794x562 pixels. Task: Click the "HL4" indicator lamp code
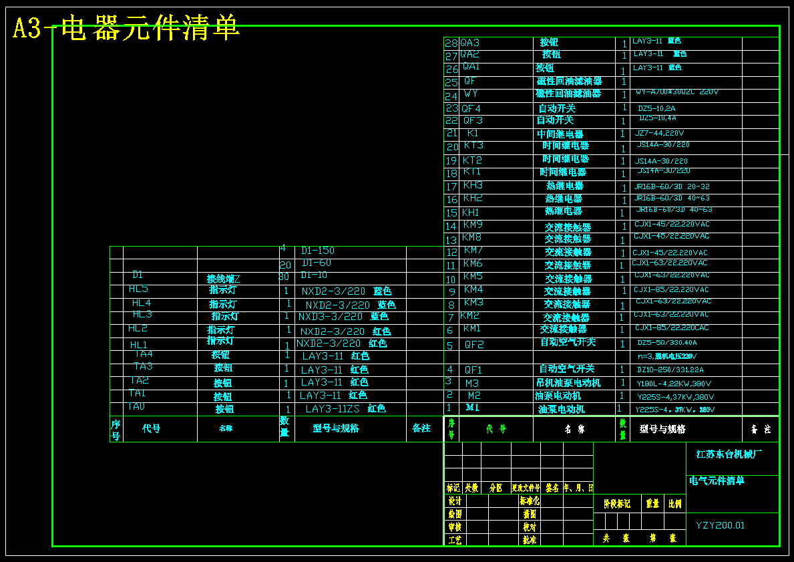pos(142,303)
